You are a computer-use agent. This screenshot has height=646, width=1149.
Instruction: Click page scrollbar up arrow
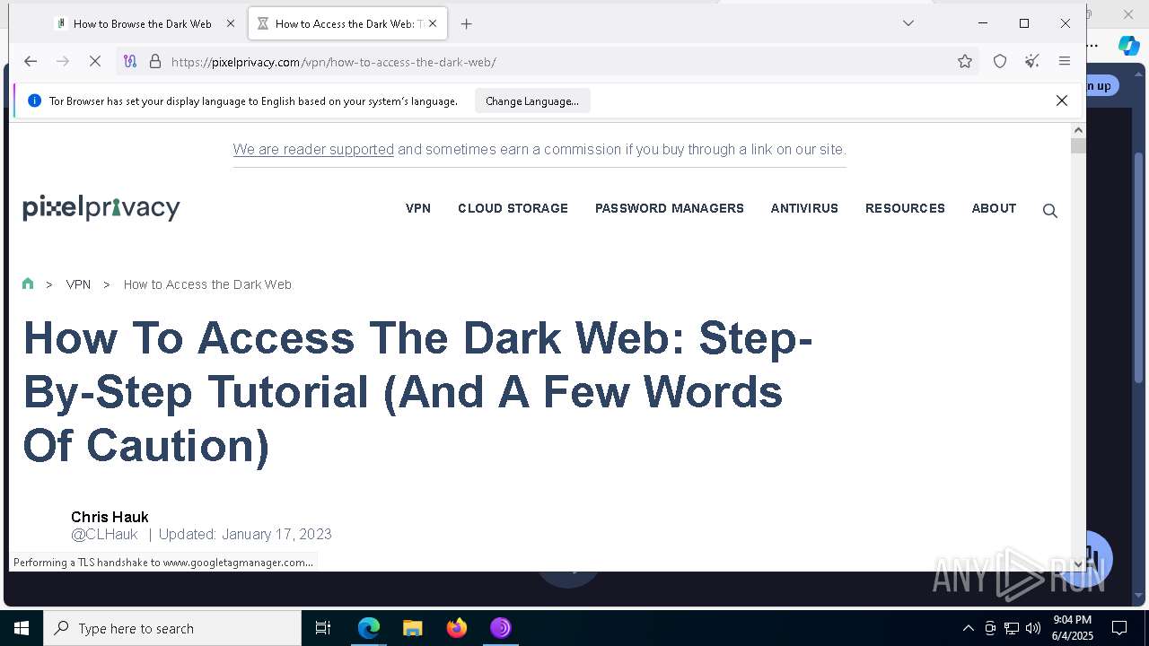tap(1078, 130)
